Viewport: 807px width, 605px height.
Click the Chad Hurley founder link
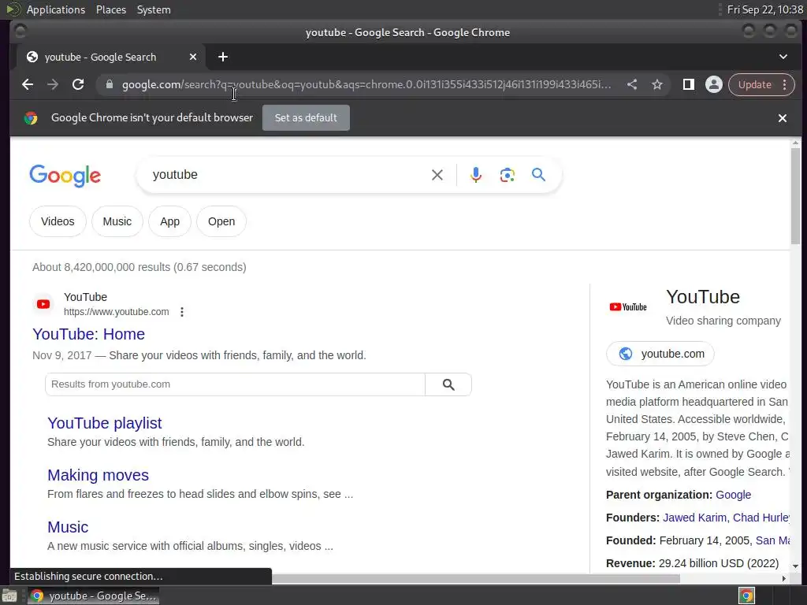(x=761, y=518)
